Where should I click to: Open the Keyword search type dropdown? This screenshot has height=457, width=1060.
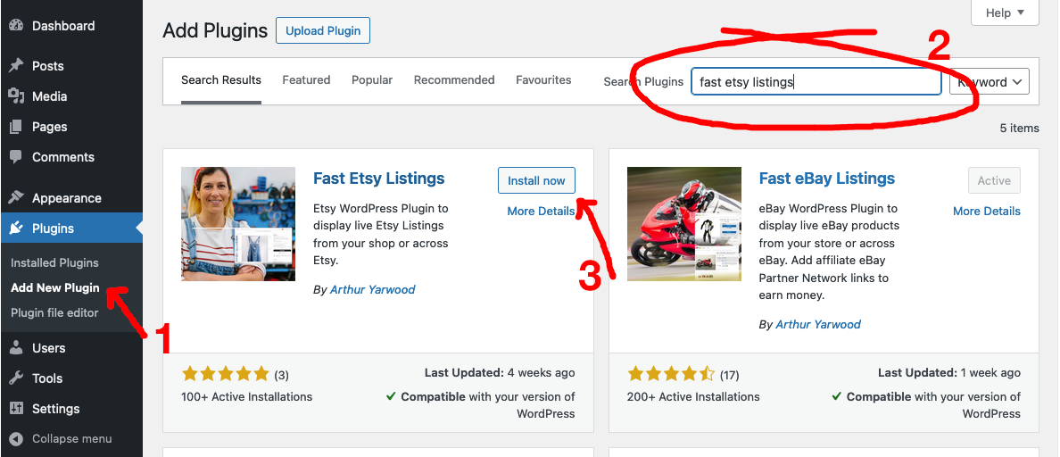point(990,82)
